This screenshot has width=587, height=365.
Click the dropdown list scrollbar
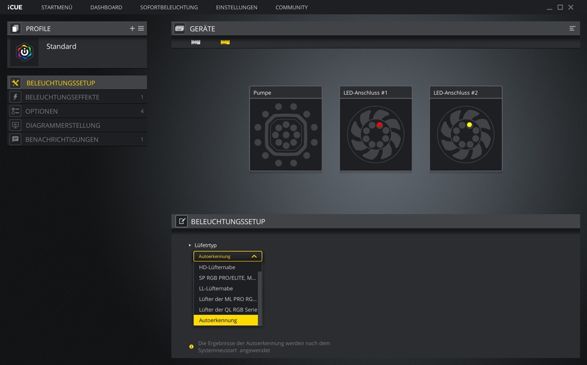(260, 298)
